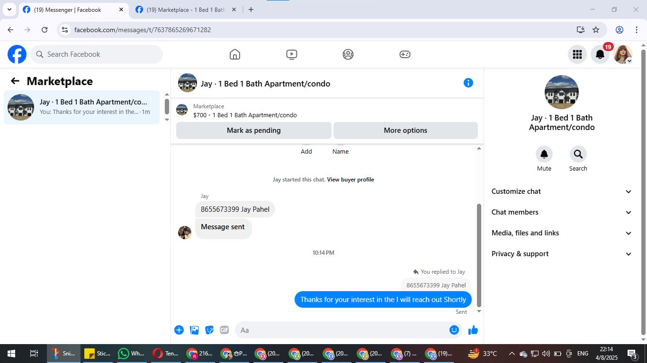Open Chrome three-dot menu
Screen dimensions: 647x363
(x=636, y=30)
